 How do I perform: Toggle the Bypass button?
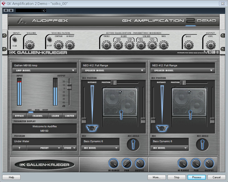tap(19, 116)
